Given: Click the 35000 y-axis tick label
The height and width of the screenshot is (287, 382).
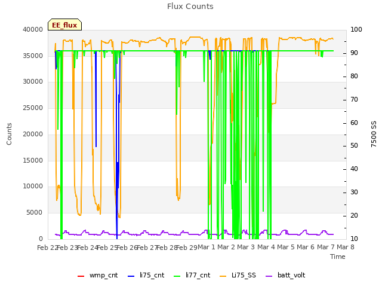Looking at the screenshot, I should (33, 56).
